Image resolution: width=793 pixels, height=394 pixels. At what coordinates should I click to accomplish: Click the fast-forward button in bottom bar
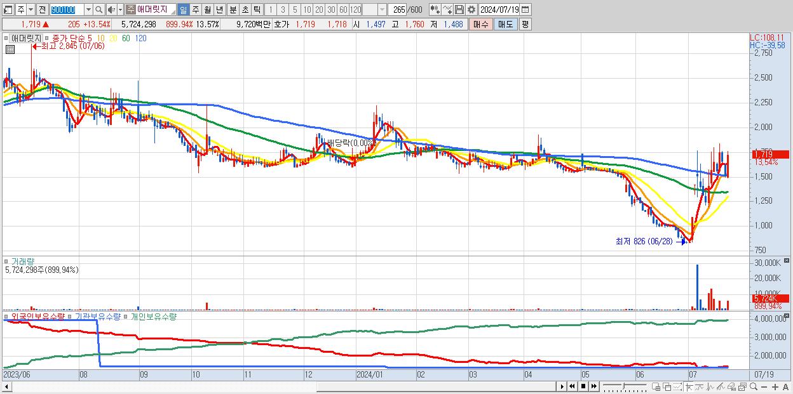[593, 386]
